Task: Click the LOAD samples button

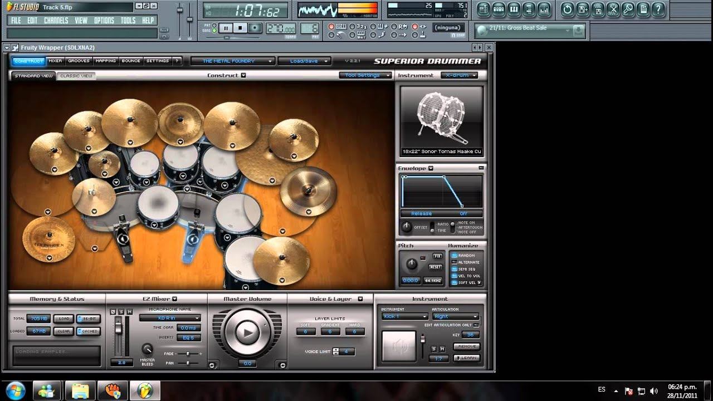Action: click(64, 319)
